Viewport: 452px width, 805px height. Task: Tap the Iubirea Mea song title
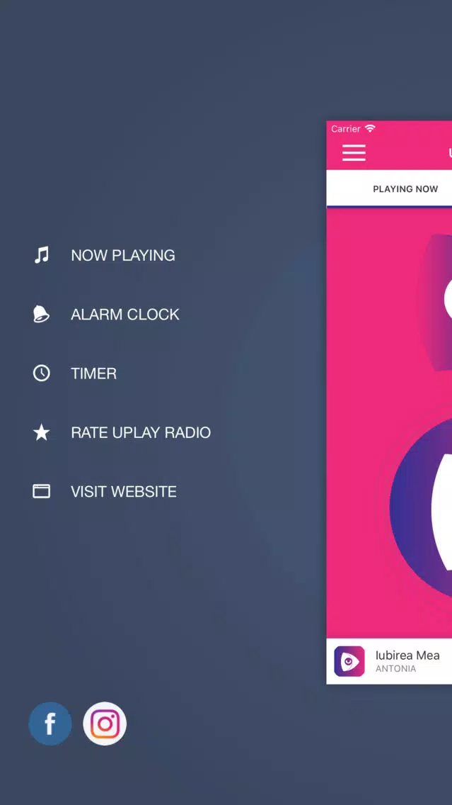point(407,655)
